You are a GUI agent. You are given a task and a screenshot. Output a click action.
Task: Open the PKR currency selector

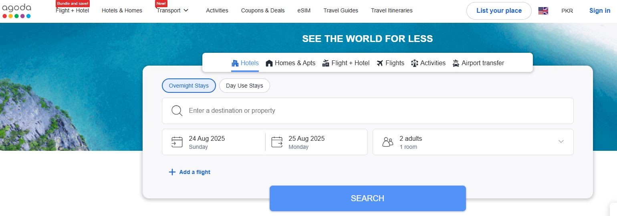pyautogui.click(x=567, y=11)
